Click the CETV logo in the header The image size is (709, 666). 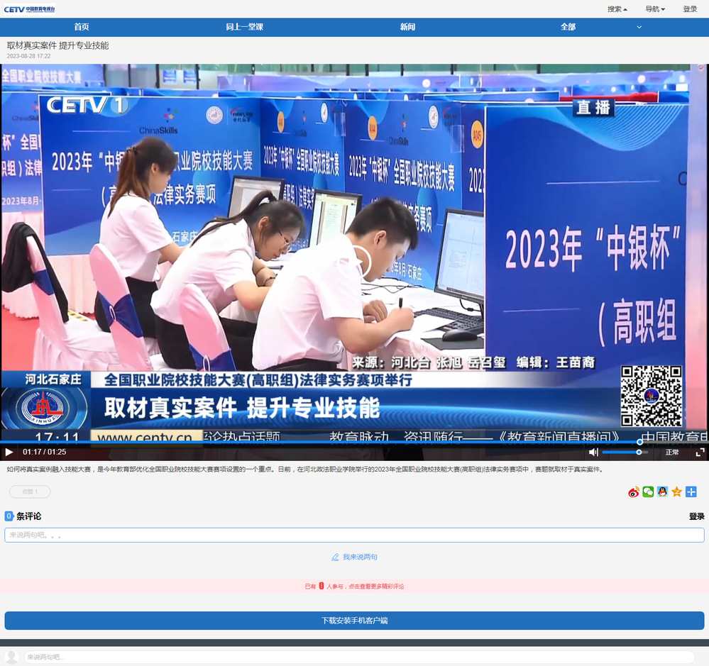(x=29, y=9)
